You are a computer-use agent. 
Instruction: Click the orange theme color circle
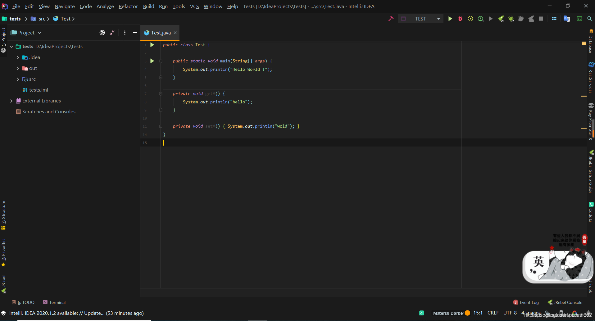tap(467, 313)
